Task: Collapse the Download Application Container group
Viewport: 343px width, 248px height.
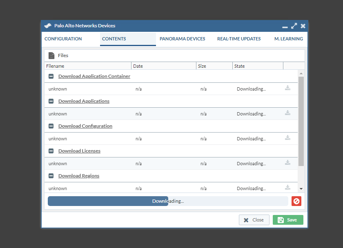Action: click(51, 76)
